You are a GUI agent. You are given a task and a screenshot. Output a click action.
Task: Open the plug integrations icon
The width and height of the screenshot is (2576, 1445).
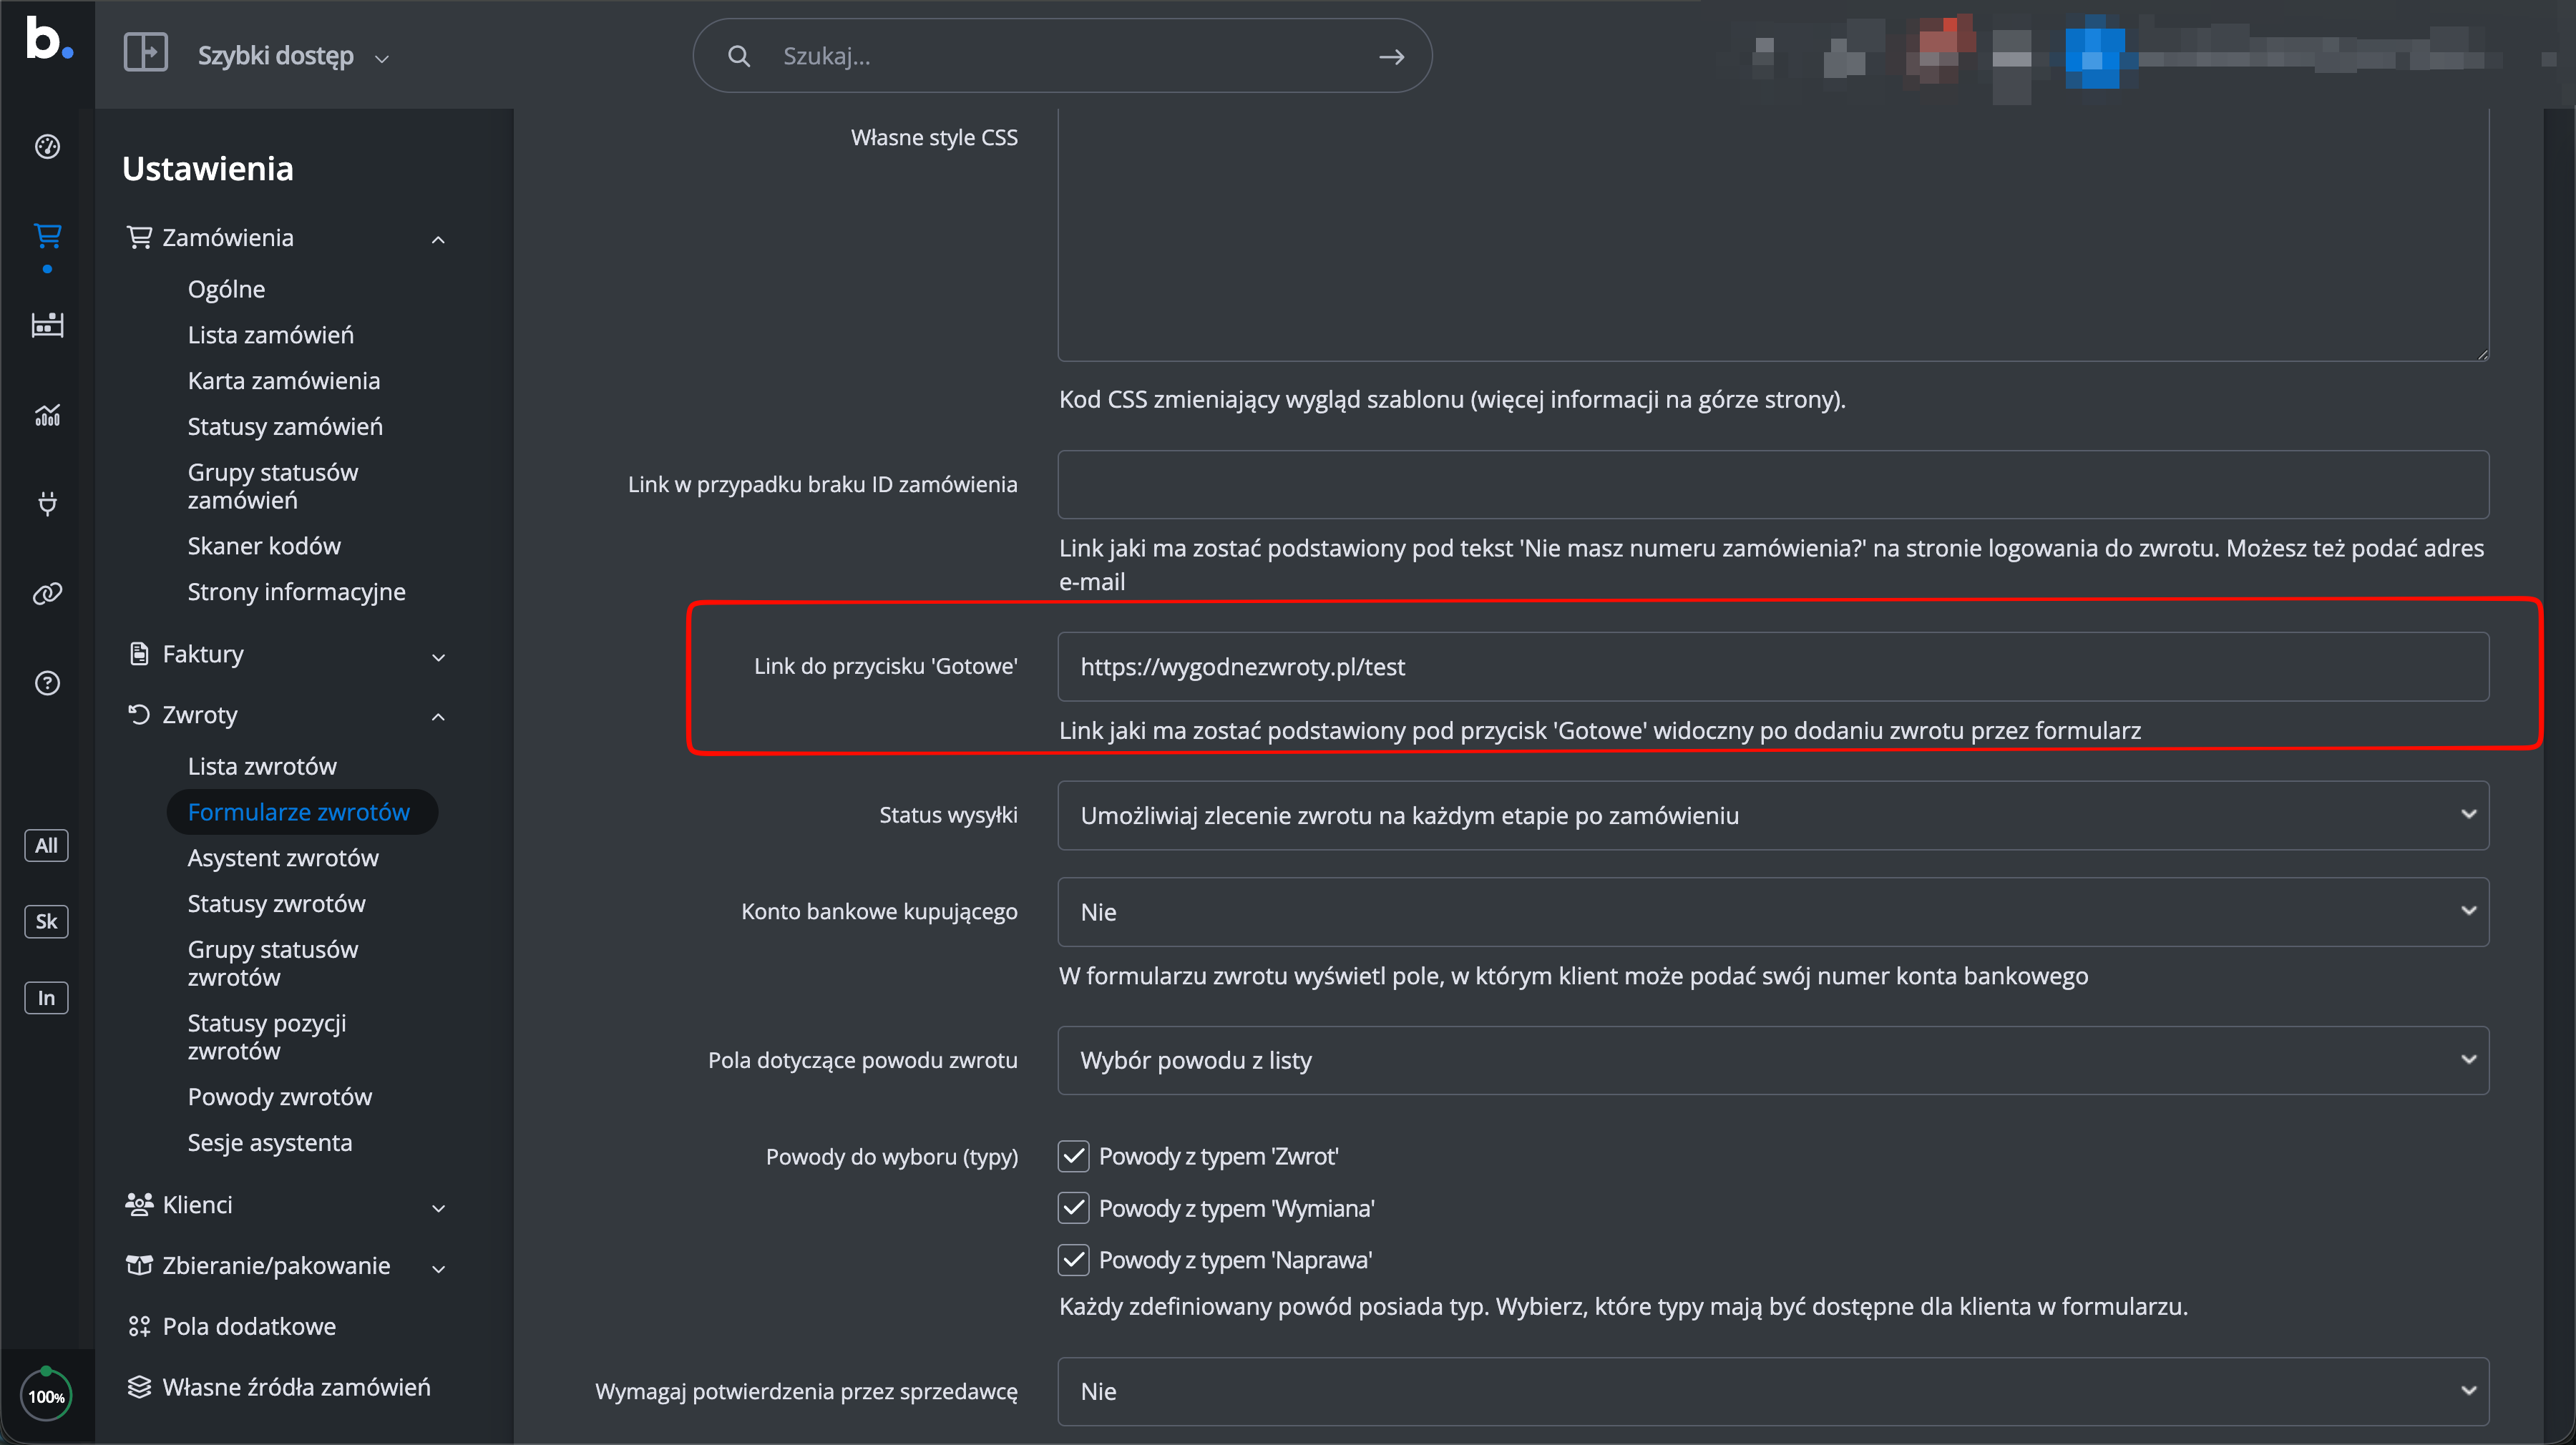(x=47, y=503)
